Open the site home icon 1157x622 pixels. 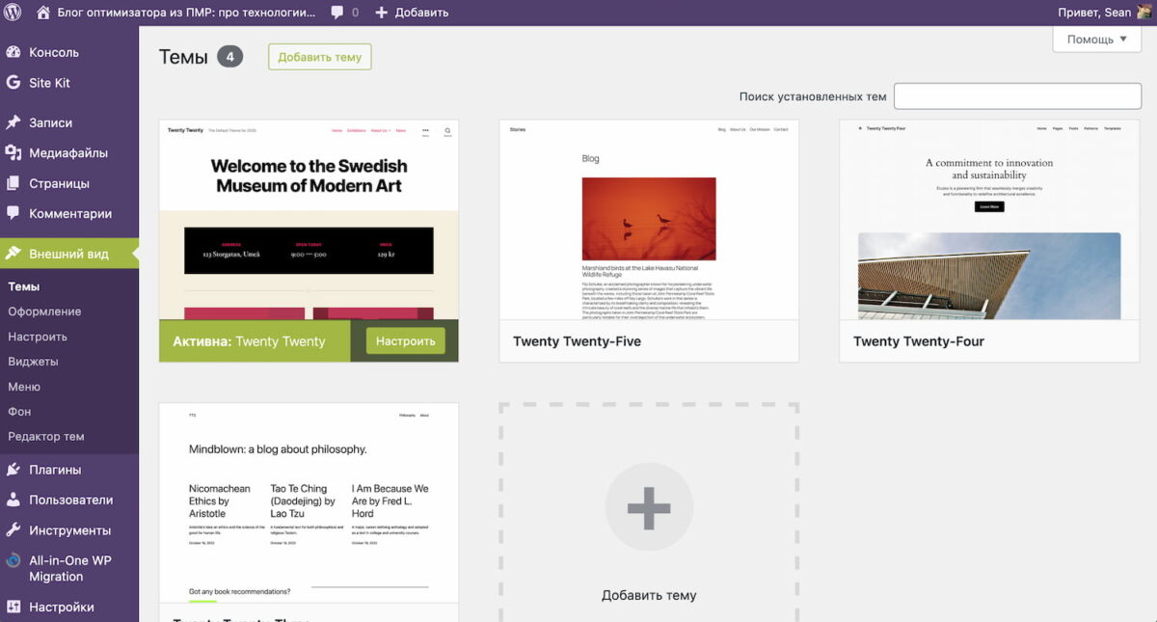[x=43, y=13]
